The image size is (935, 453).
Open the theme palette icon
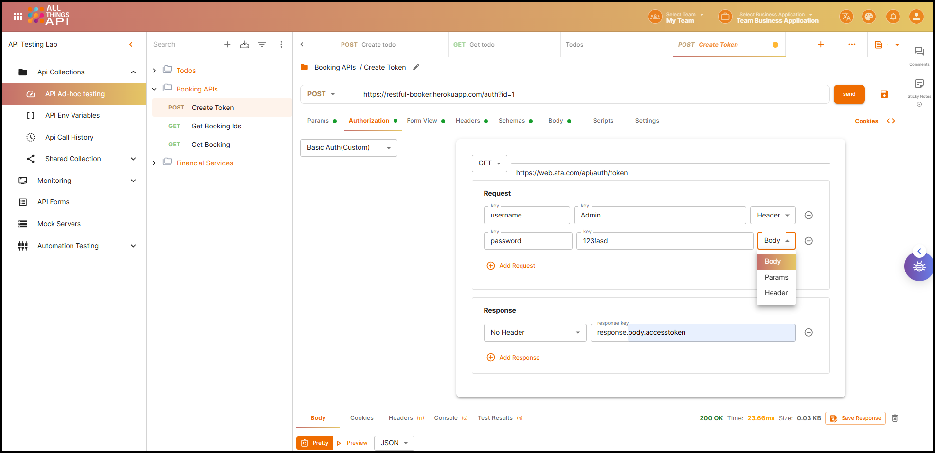tap(868, 17)
